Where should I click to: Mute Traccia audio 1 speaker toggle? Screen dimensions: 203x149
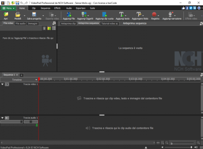coord(7,118)
